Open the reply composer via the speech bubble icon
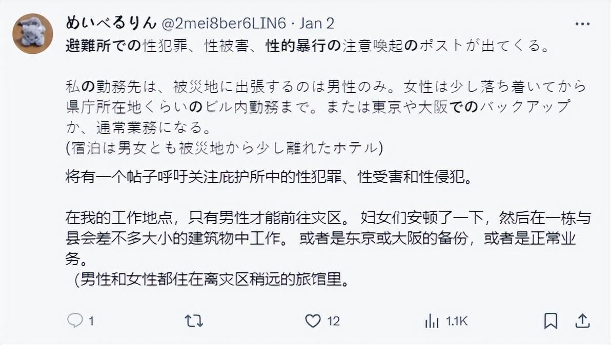Image resolution: width=611 pixels, height=345 pixels. [75, 321]
